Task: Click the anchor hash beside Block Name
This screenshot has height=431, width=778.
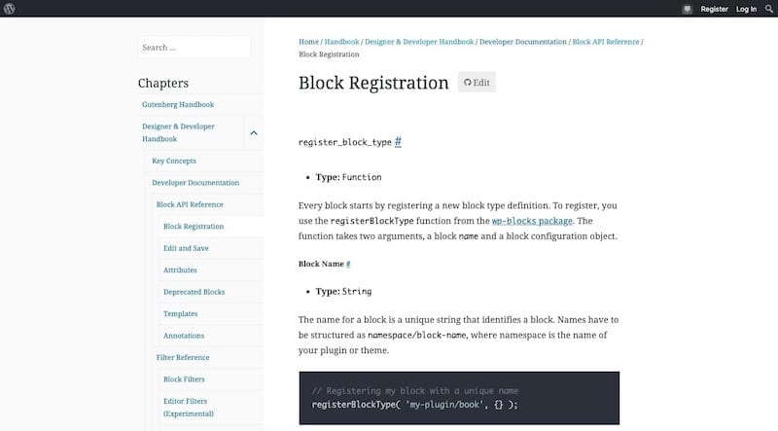Action: (x=348, y=264)
